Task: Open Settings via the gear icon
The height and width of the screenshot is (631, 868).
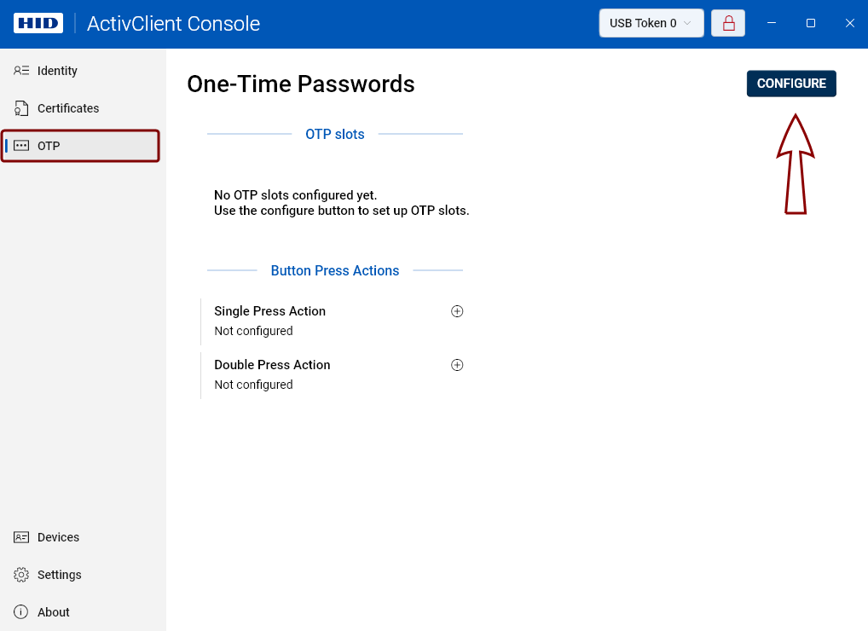Action: coord(22,575)
